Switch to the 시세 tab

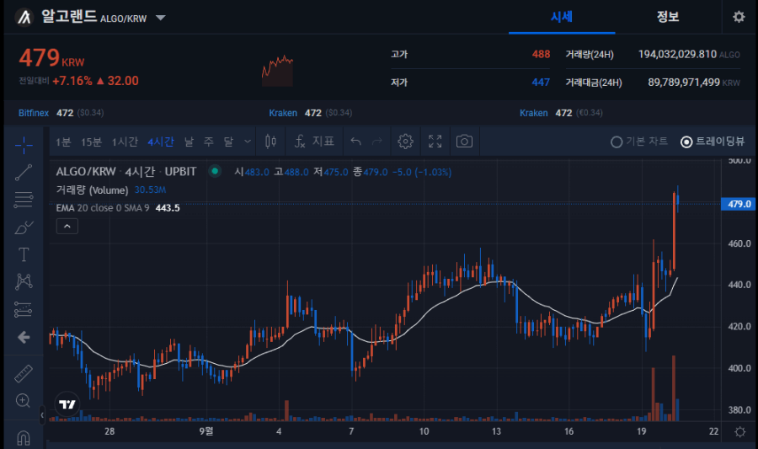tap(562, 17)
